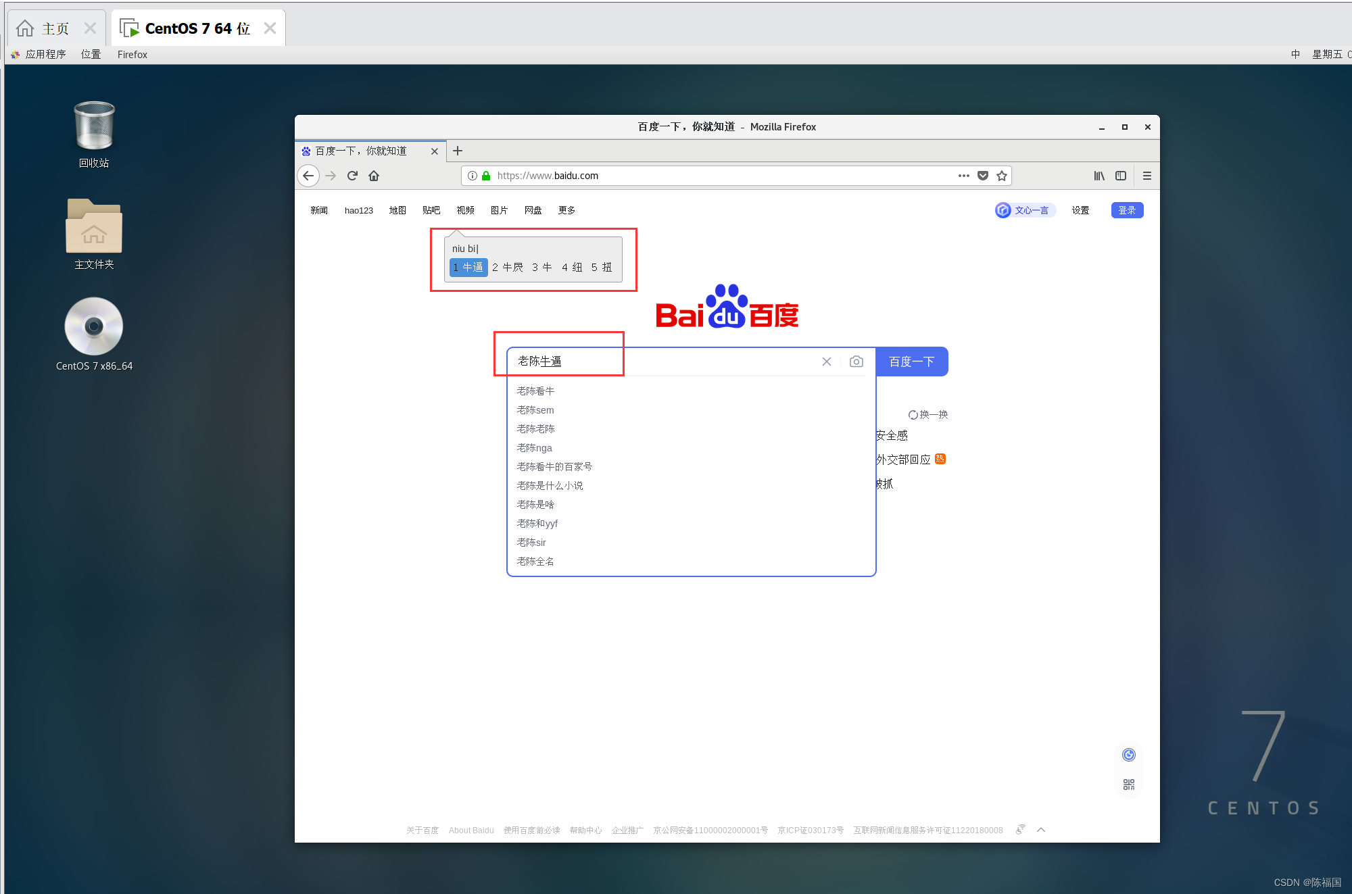Screen dimensions: 1352x894
Task: Open the Firefox hamburger menu
Action: (x=1147, y=176)
